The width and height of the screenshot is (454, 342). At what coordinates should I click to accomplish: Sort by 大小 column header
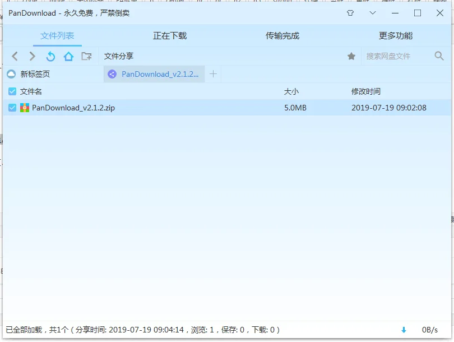(291, 91)
